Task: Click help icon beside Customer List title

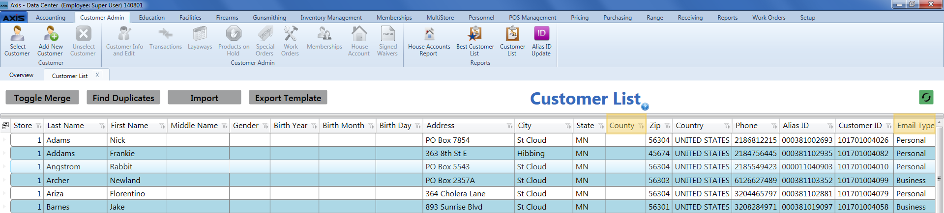Action: coord(645,106)
